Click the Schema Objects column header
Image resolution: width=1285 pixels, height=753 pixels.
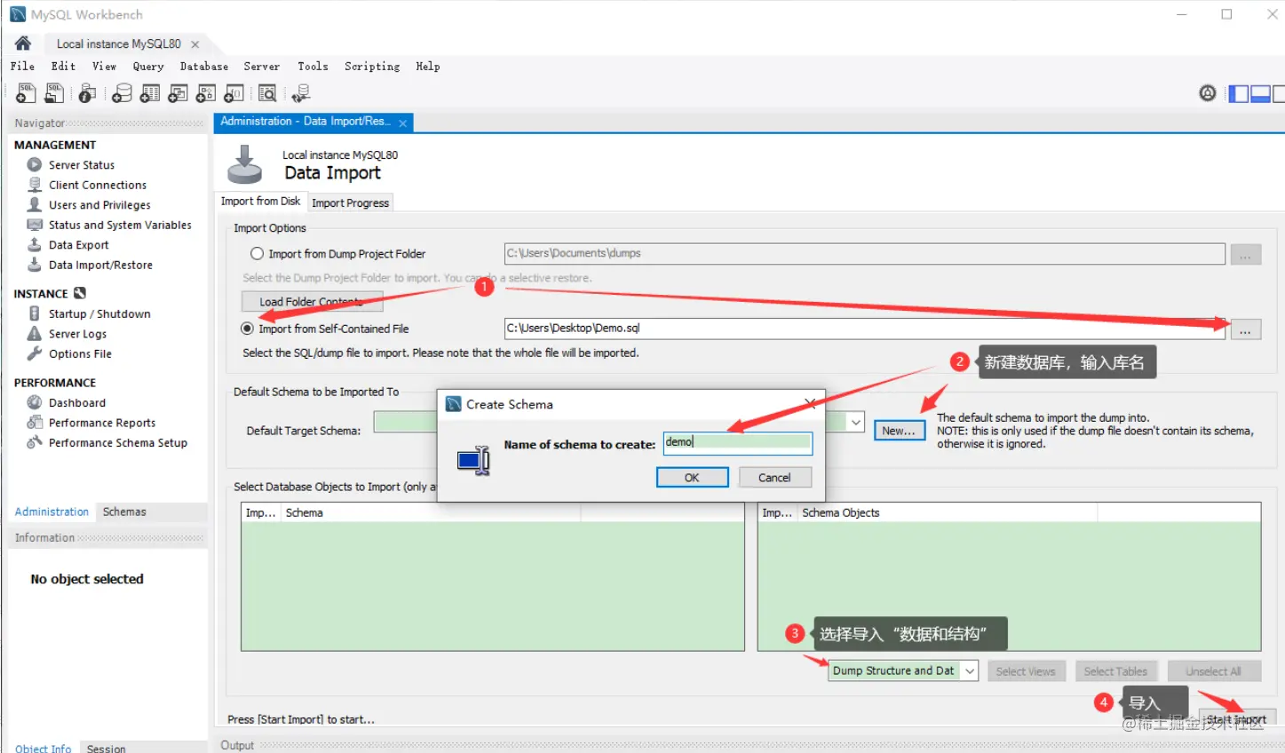[948, 512]
